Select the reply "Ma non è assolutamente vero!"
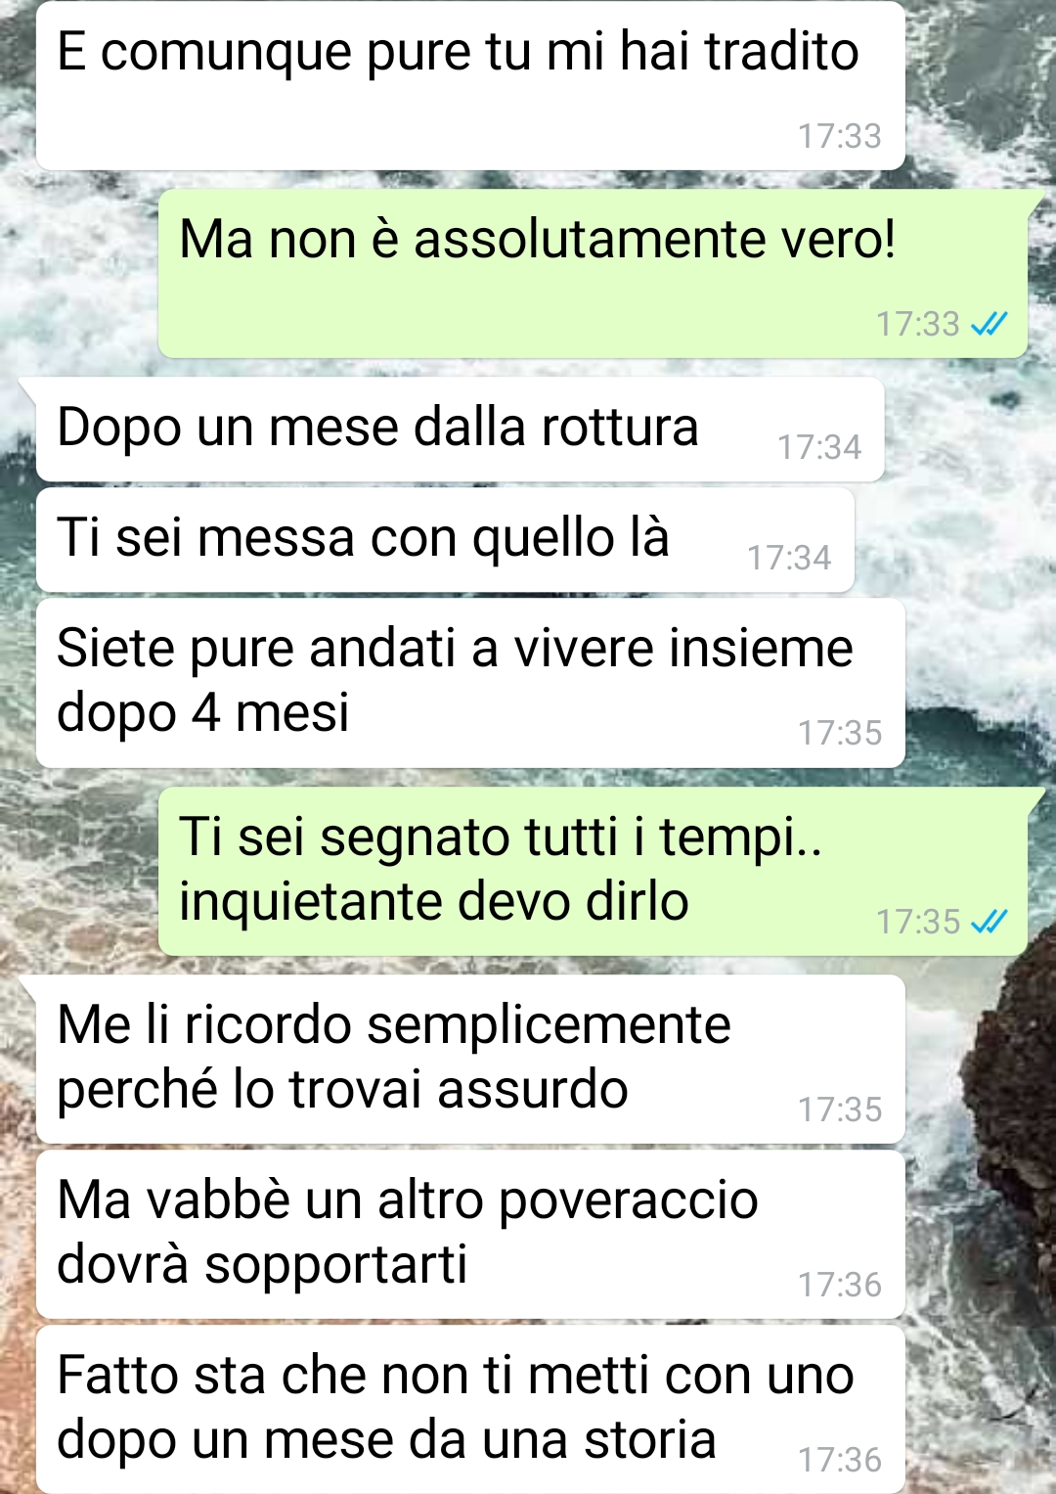The height and width of the screenshot is (1494, 1056). click(593, 273)
